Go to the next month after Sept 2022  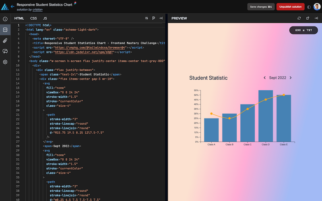tap(291, 78)
